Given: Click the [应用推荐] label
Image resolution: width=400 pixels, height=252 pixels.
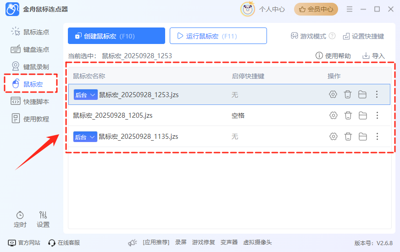Looking at the screenshot, I should tap(156, 242).
